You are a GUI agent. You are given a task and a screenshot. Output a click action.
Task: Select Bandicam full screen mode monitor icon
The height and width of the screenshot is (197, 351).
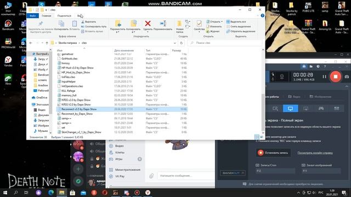[x=290, y=108]
